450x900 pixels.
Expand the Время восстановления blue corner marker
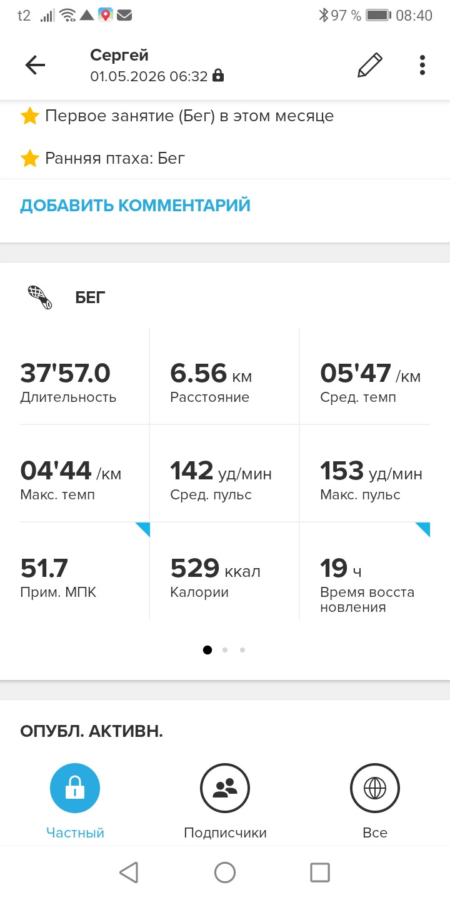(x=422, y=529)
